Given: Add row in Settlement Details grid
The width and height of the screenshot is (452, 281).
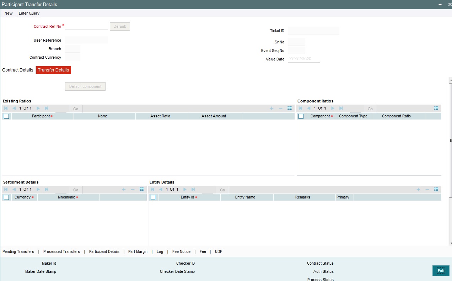Looking at the screenshot, I should (124, 189).
